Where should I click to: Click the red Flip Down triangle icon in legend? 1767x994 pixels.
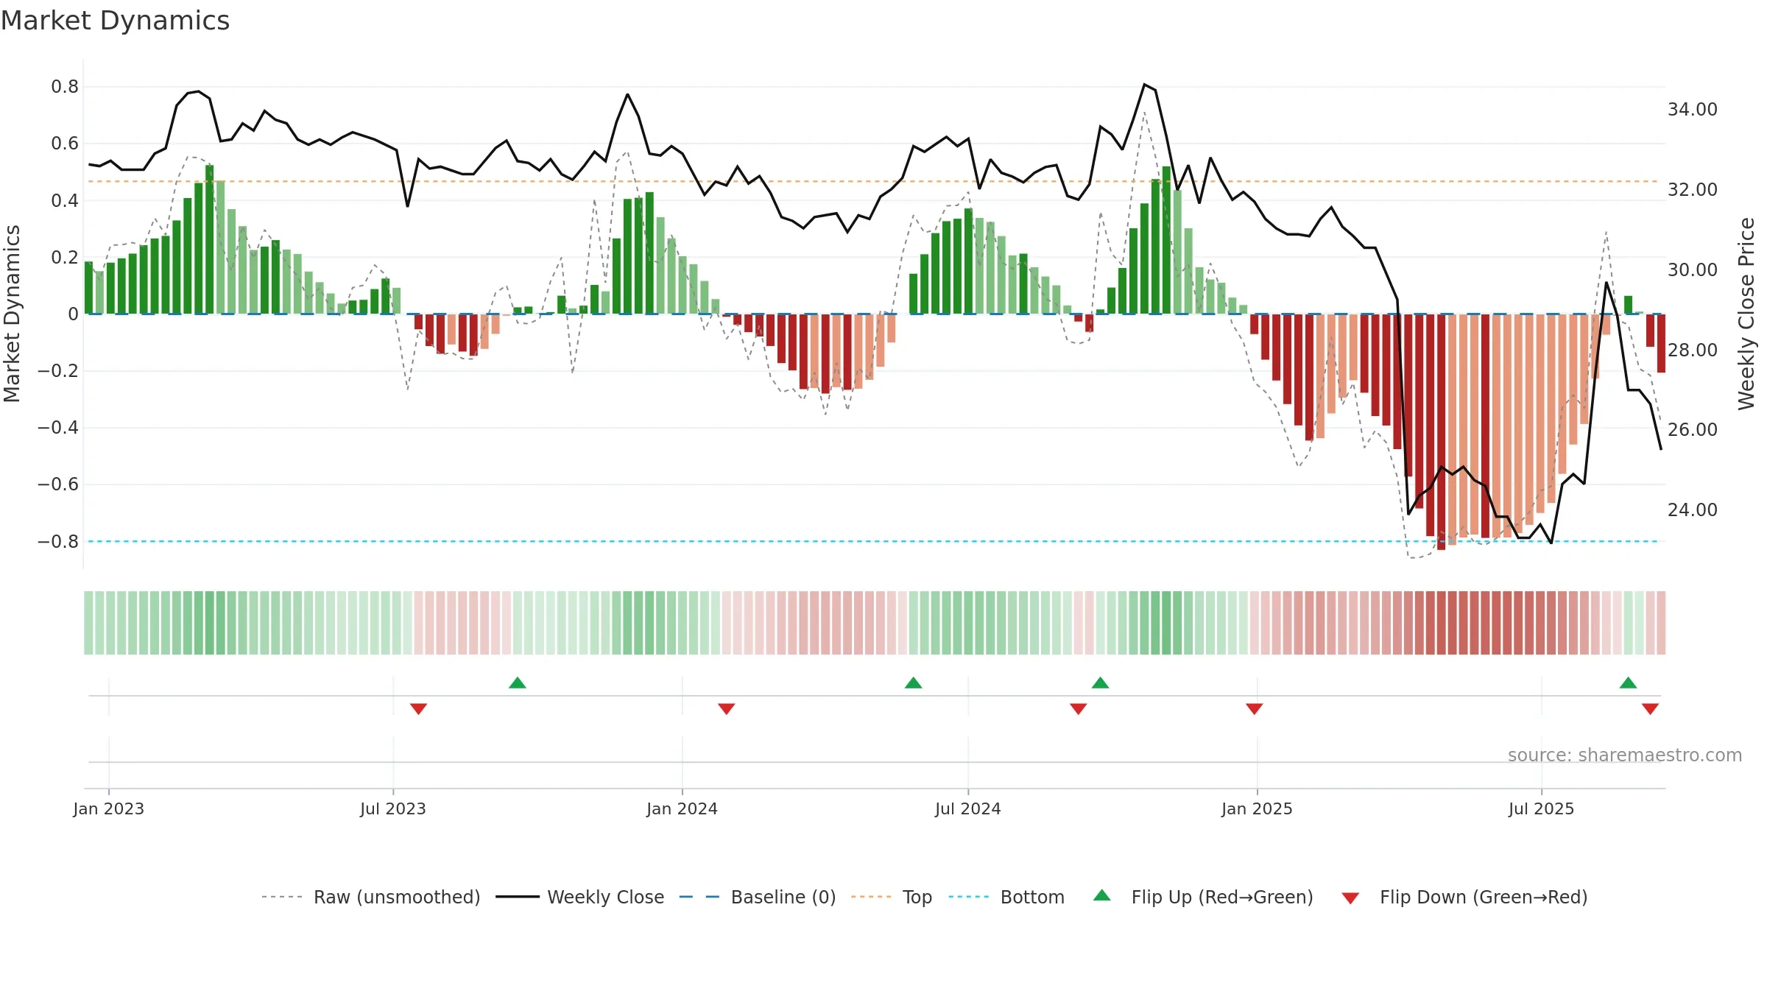pos(1350,898)
